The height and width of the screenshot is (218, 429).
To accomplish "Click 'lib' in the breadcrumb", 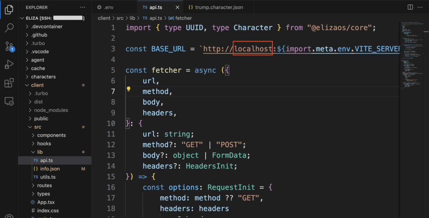I will tap(132, 18).
